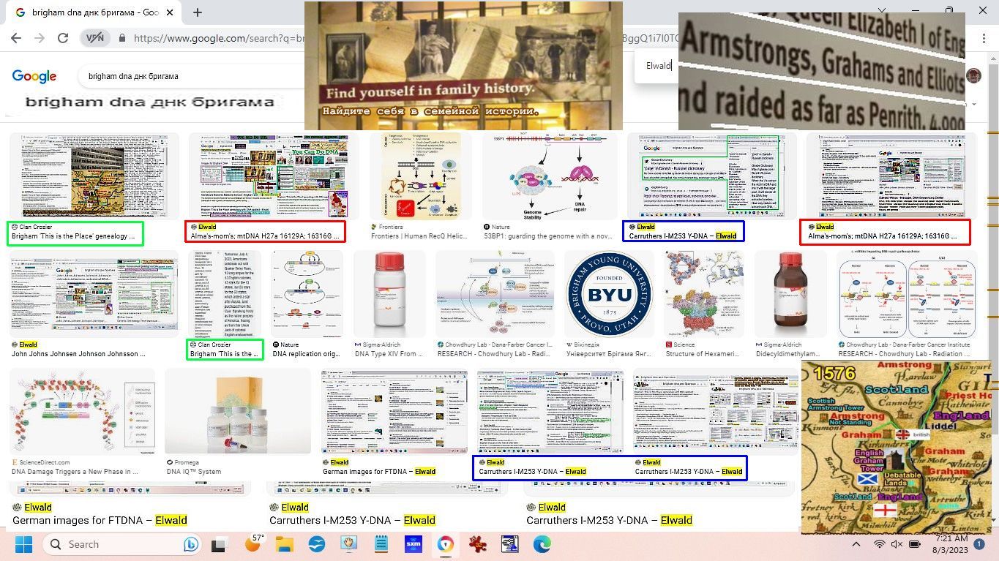
Task: Open the Science Hexameric structure thumbnail
Action: tap(705, 294)
